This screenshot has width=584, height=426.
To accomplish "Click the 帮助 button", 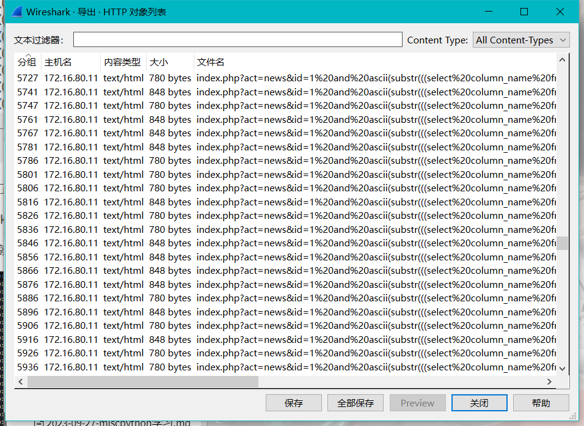I will click(541, 403).
